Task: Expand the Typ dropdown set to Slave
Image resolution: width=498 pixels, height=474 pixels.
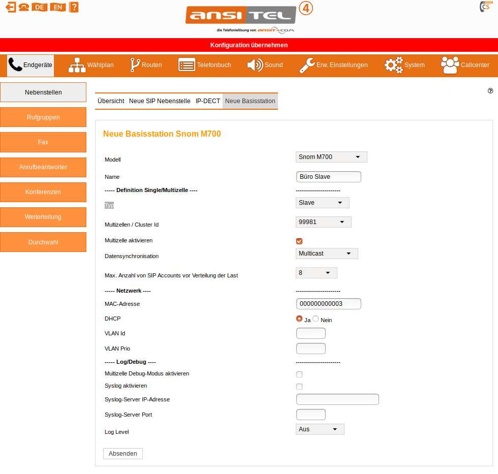Action: (322, 203)
